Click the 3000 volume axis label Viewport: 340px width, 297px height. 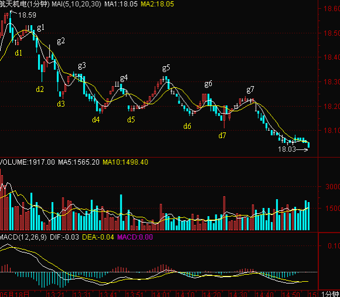[332, 186]
